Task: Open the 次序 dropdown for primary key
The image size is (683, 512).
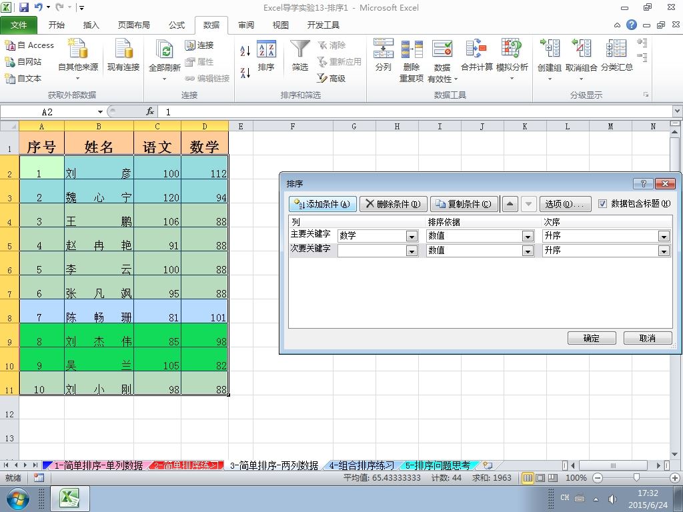Action: point(606,236)
